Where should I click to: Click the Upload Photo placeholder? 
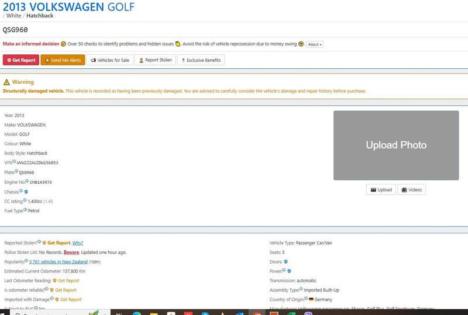point(396,145)
